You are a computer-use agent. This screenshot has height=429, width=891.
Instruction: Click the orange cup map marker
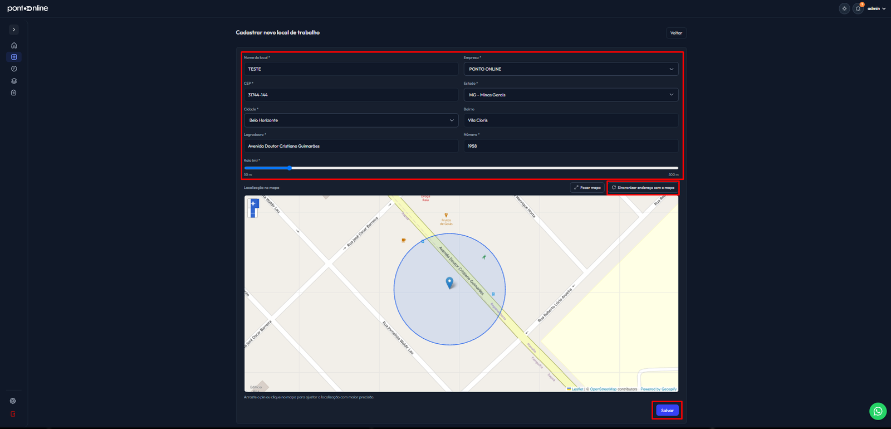tap(404, 241)
